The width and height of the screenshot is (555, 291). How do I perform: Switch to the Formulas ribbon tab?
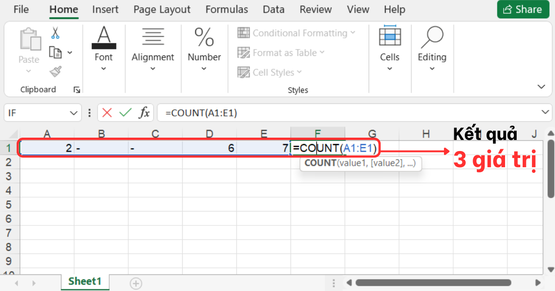[227, 9]
